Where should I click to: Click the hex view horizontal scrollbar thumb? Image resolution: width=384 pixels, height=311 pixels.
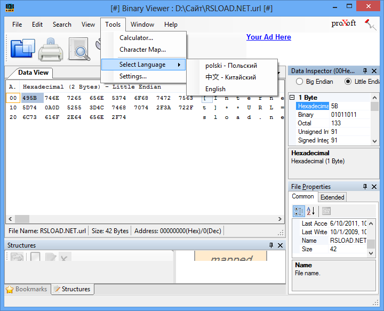pos(22,219)
